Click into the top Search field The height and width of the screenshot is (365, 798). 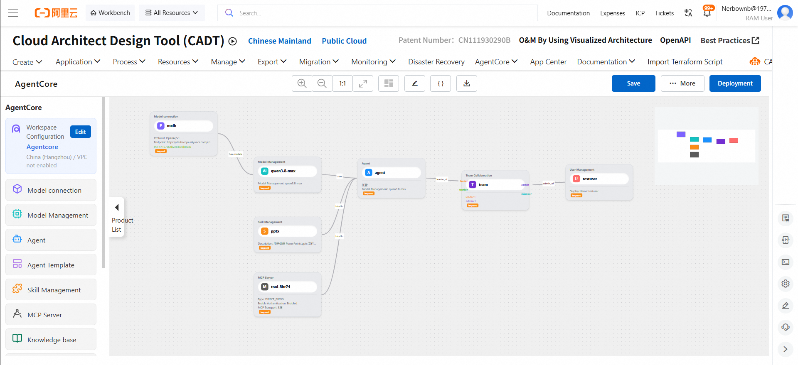coord(377,13)
